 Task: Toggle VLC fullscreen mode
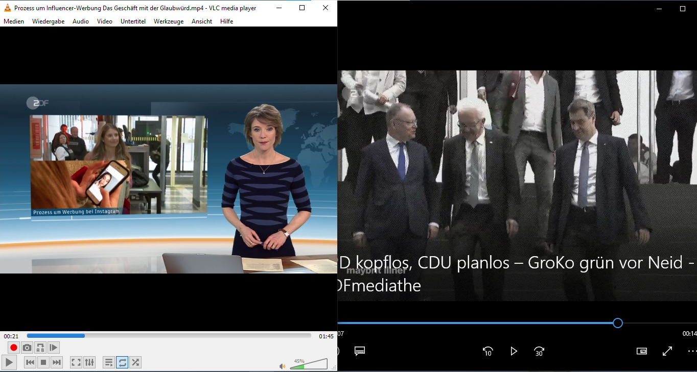click(76, 362)
